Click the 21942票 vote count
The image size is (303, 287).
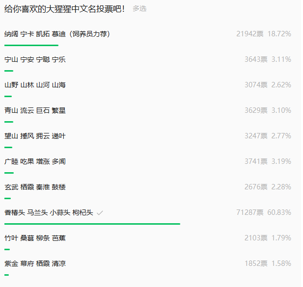point(249,34)
